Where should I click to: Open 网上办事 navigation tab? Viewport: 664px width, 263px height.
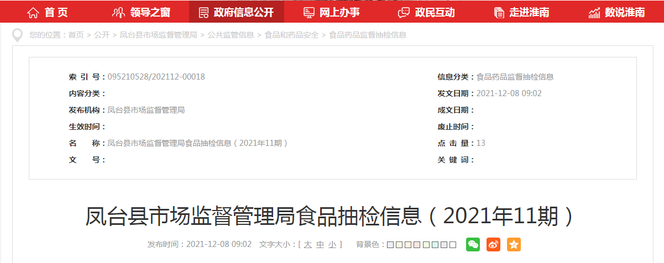(x=331, y=12)
